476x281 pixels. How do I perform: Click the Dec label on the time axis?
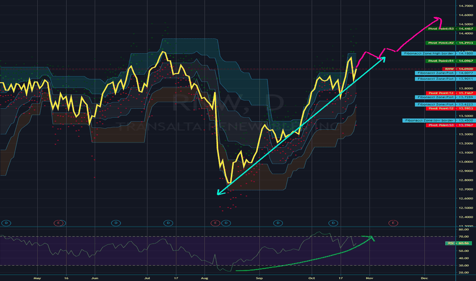[x=424, y=278]
